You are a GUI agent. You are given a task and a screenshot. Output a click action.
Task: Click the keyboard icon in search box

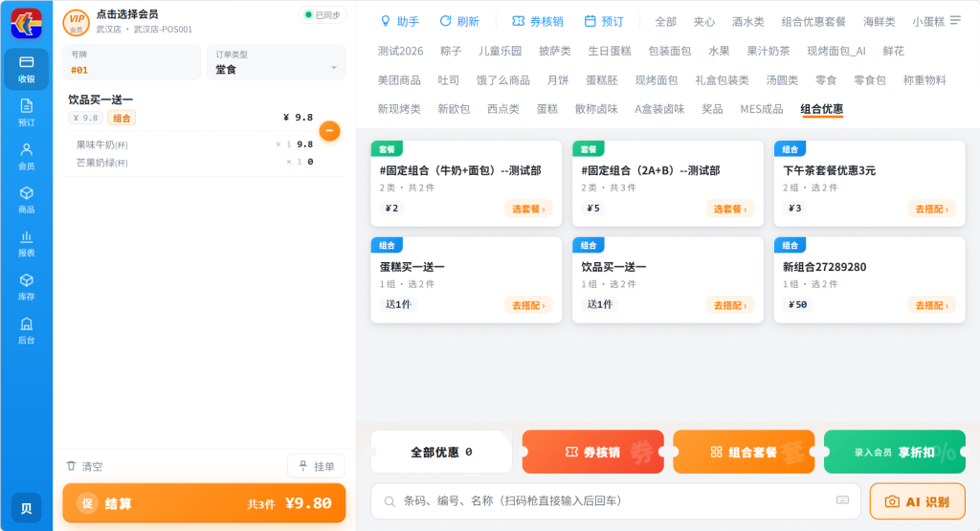pyautogui.click(x=842, y=499)
